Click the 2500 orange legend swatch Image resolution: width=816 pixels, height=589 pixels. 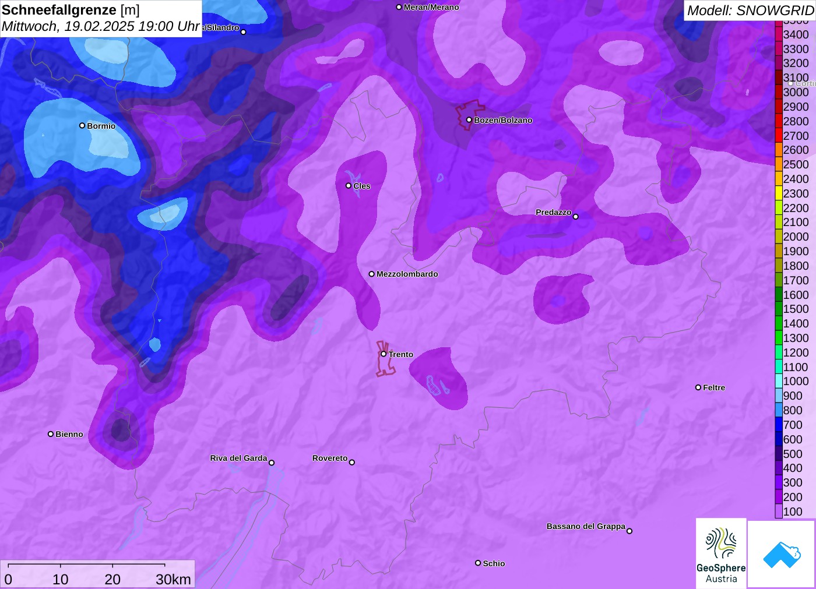point(779,164)
